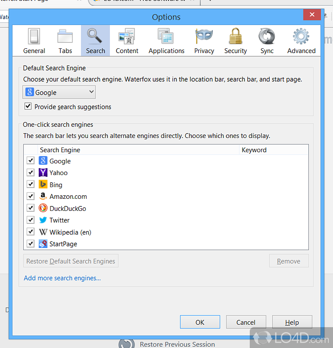Viewport: 333px width, 348px height.
Task: Open the Advanced gear pane icon
Action: coord(301,36)
